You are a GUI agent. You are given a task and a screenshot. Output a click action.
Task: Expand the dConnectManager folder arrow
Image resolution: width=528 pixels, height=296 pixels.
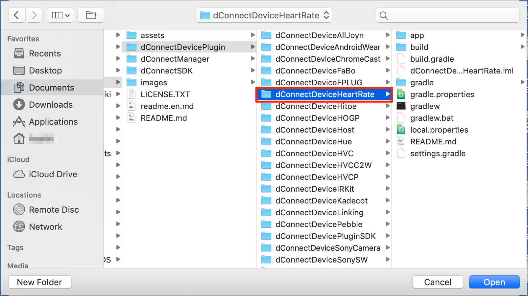click(253, 59)
